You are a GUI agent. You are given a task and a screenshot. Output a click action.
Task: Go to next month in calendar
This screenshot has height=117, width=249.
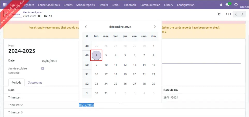155,27
